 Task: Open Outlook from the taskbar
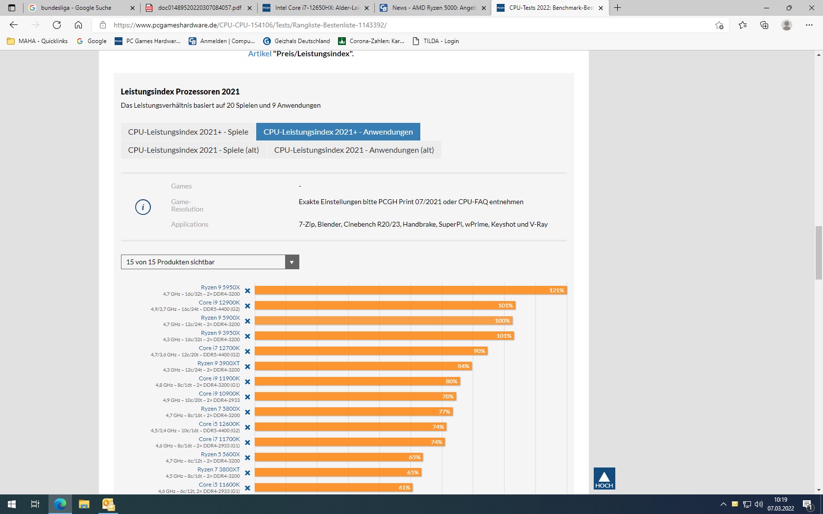[108, 504]
